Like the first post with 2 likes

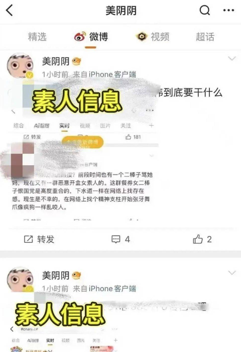202,239
